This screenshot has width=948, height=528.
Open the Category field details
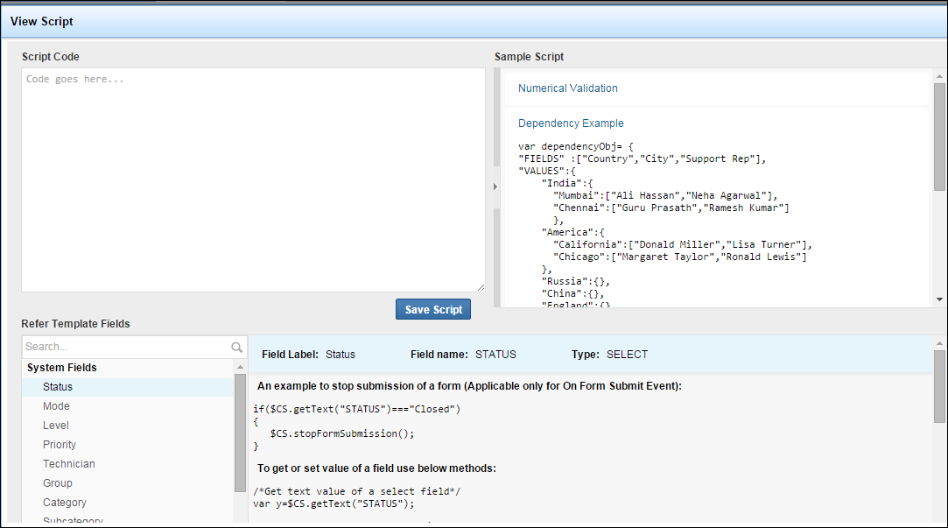[x=65, y=503]
